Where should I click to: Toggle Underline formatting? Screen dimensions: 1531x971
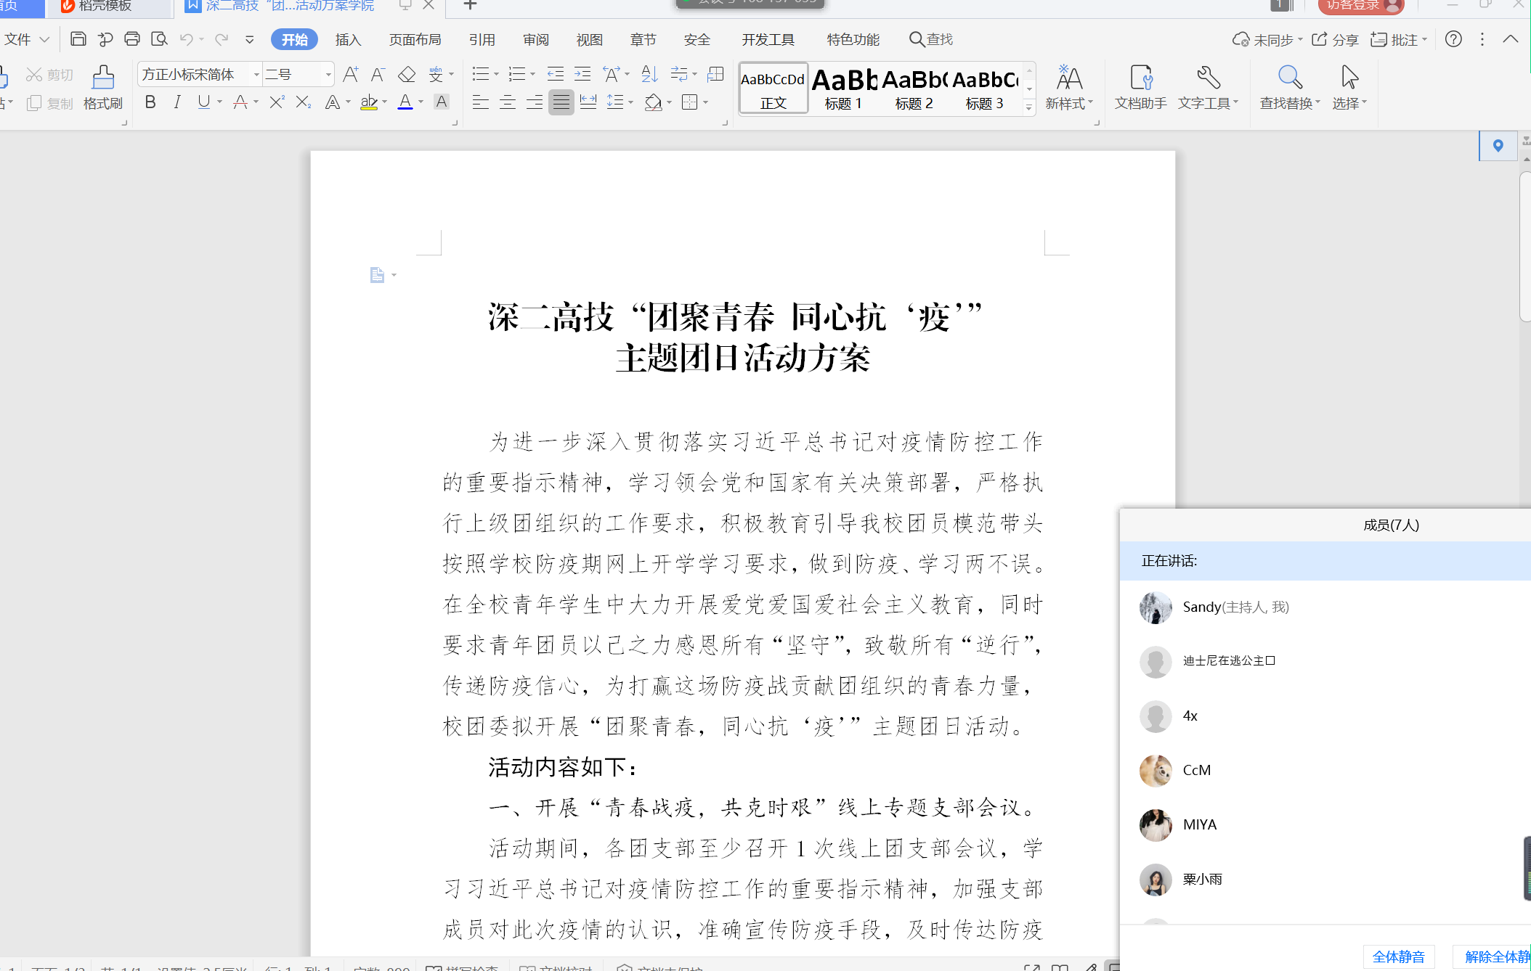pyautogui.click(x=204, y=102)
